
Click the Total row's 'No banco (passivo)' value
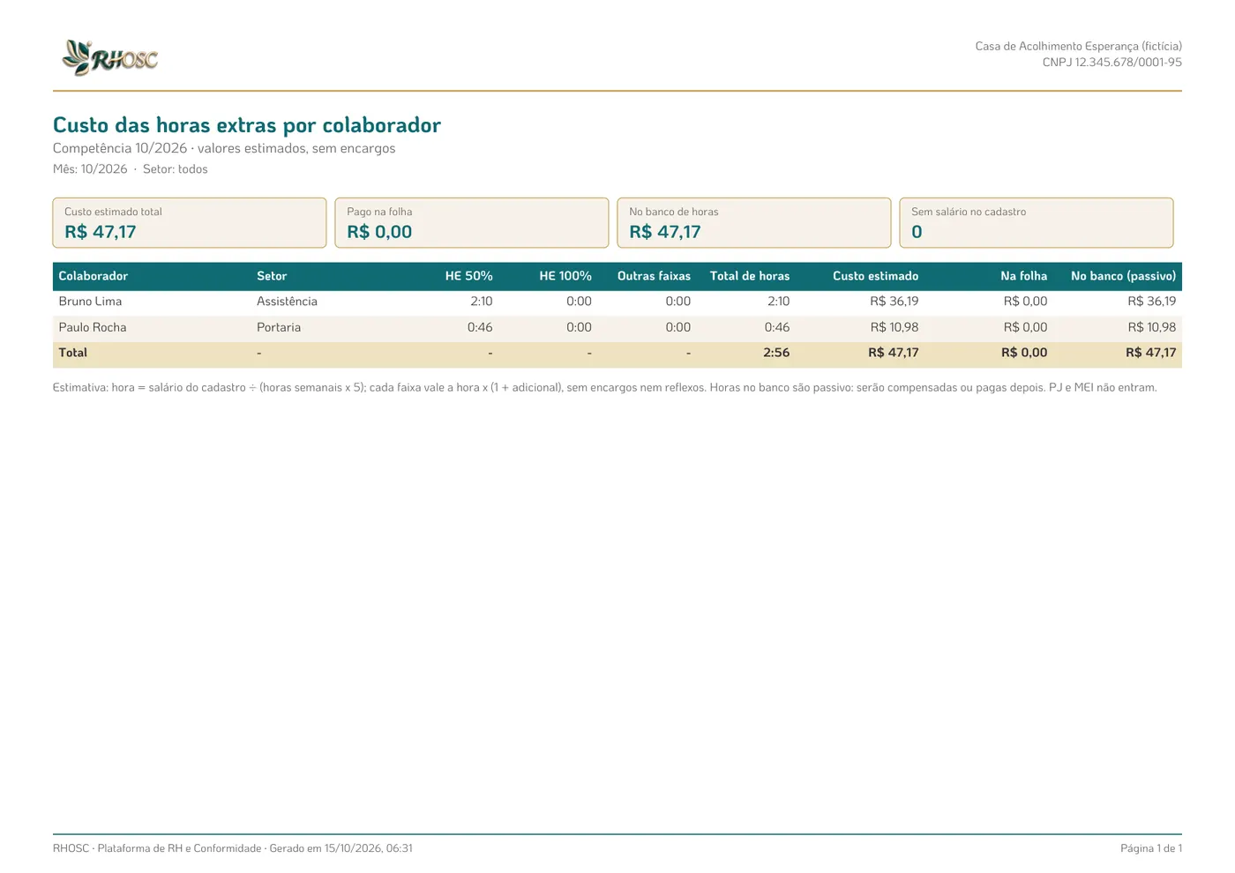1151,353
